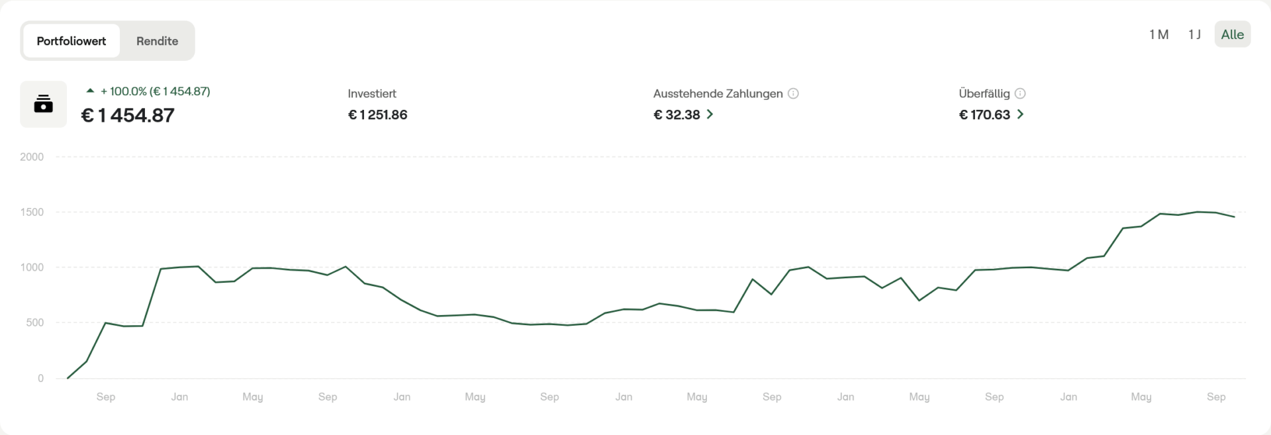Screen dimensions: 1271x435
Task: Click green up-triangle gain indicator
Action: tap(91, 91)
